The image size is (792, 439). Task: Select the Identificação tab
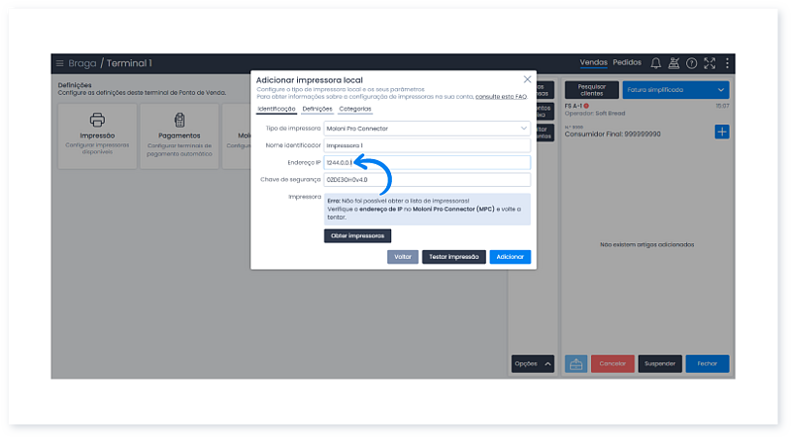tap(276, 109)
